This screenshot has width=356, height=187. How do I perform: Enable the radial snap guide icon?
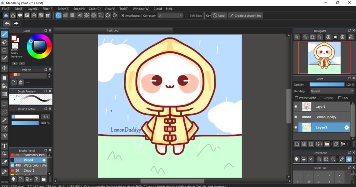pos(87,16)
